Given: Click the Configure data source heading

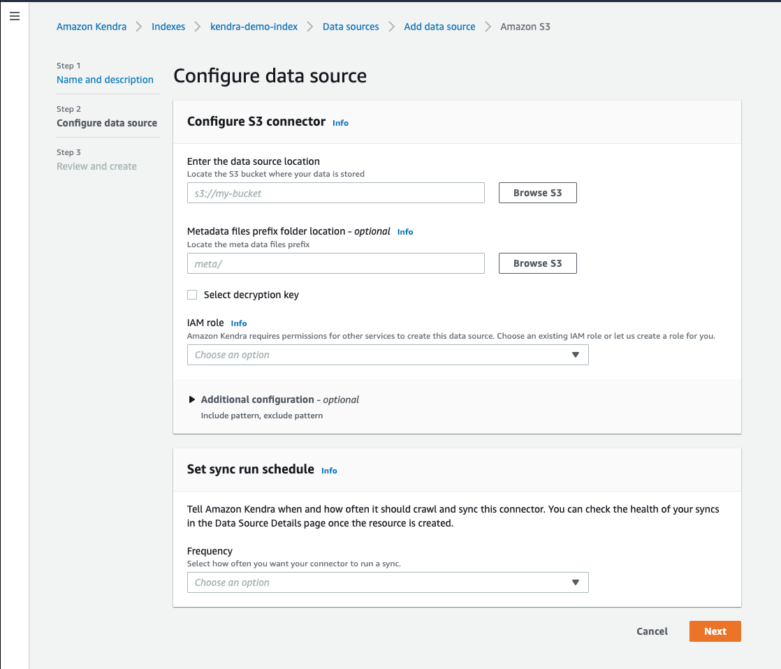Looking at the screenshot, I should pos(270,76).
